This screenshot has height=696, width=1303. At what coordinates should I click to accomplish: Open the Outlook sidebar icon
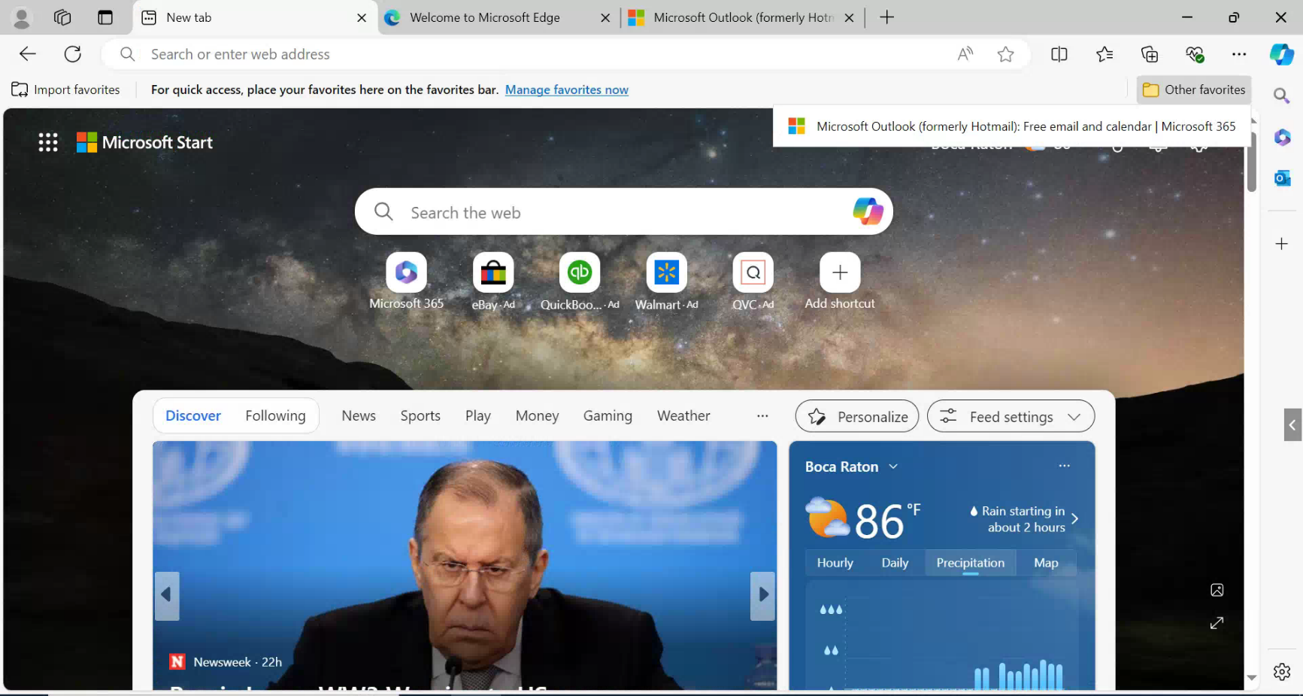tap(1282, 178)
